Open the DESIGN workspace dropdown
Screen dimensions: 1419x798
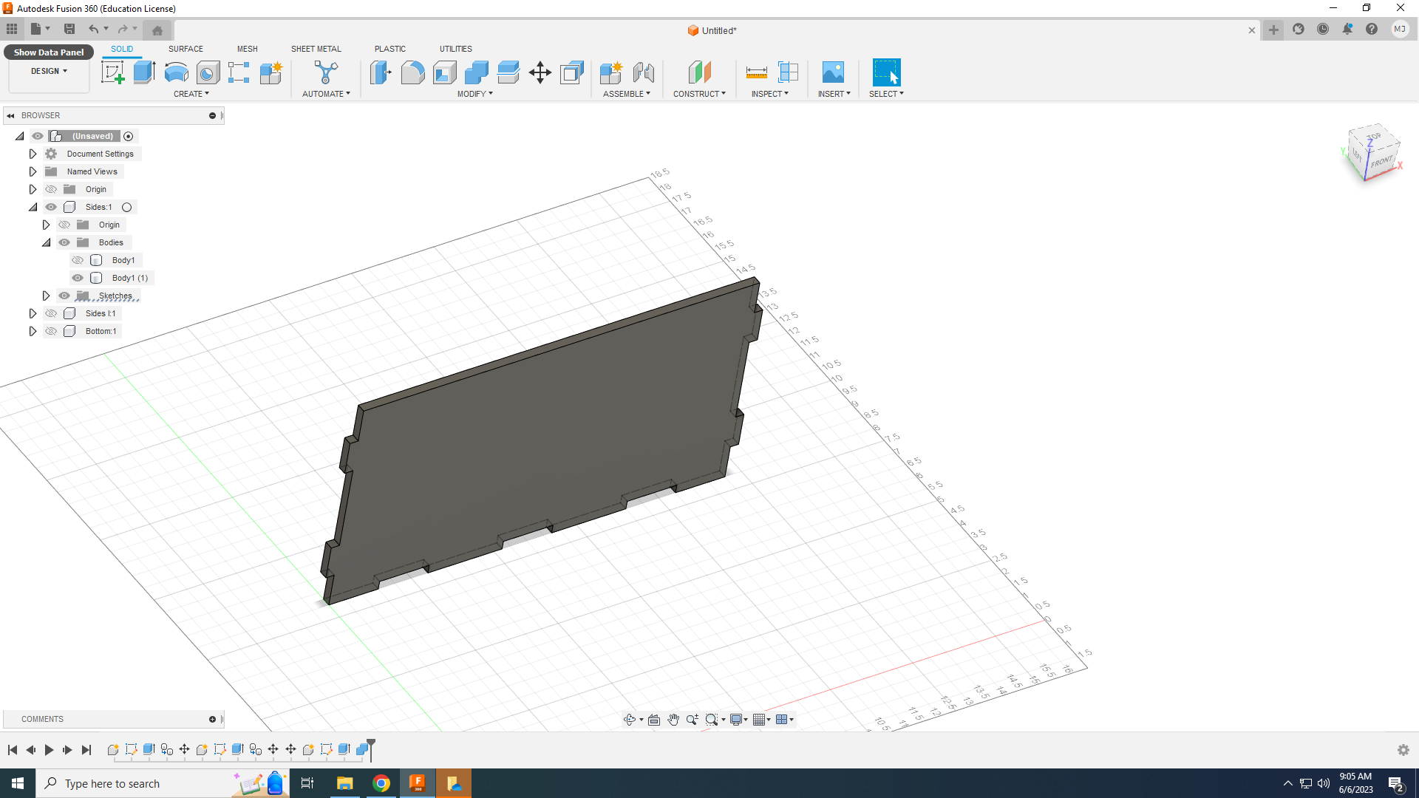coord(49,71)
